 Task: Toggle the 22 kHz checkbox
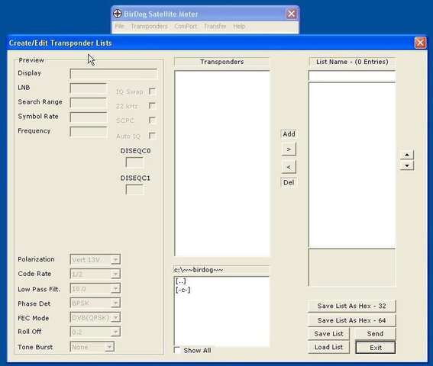click(x=152, y=106)
